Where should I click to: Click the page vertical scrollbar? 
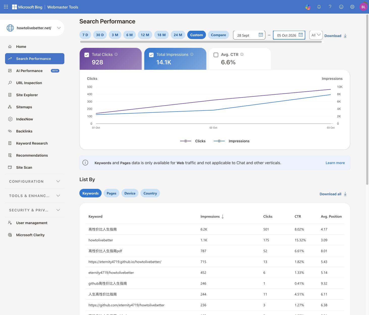367,100
